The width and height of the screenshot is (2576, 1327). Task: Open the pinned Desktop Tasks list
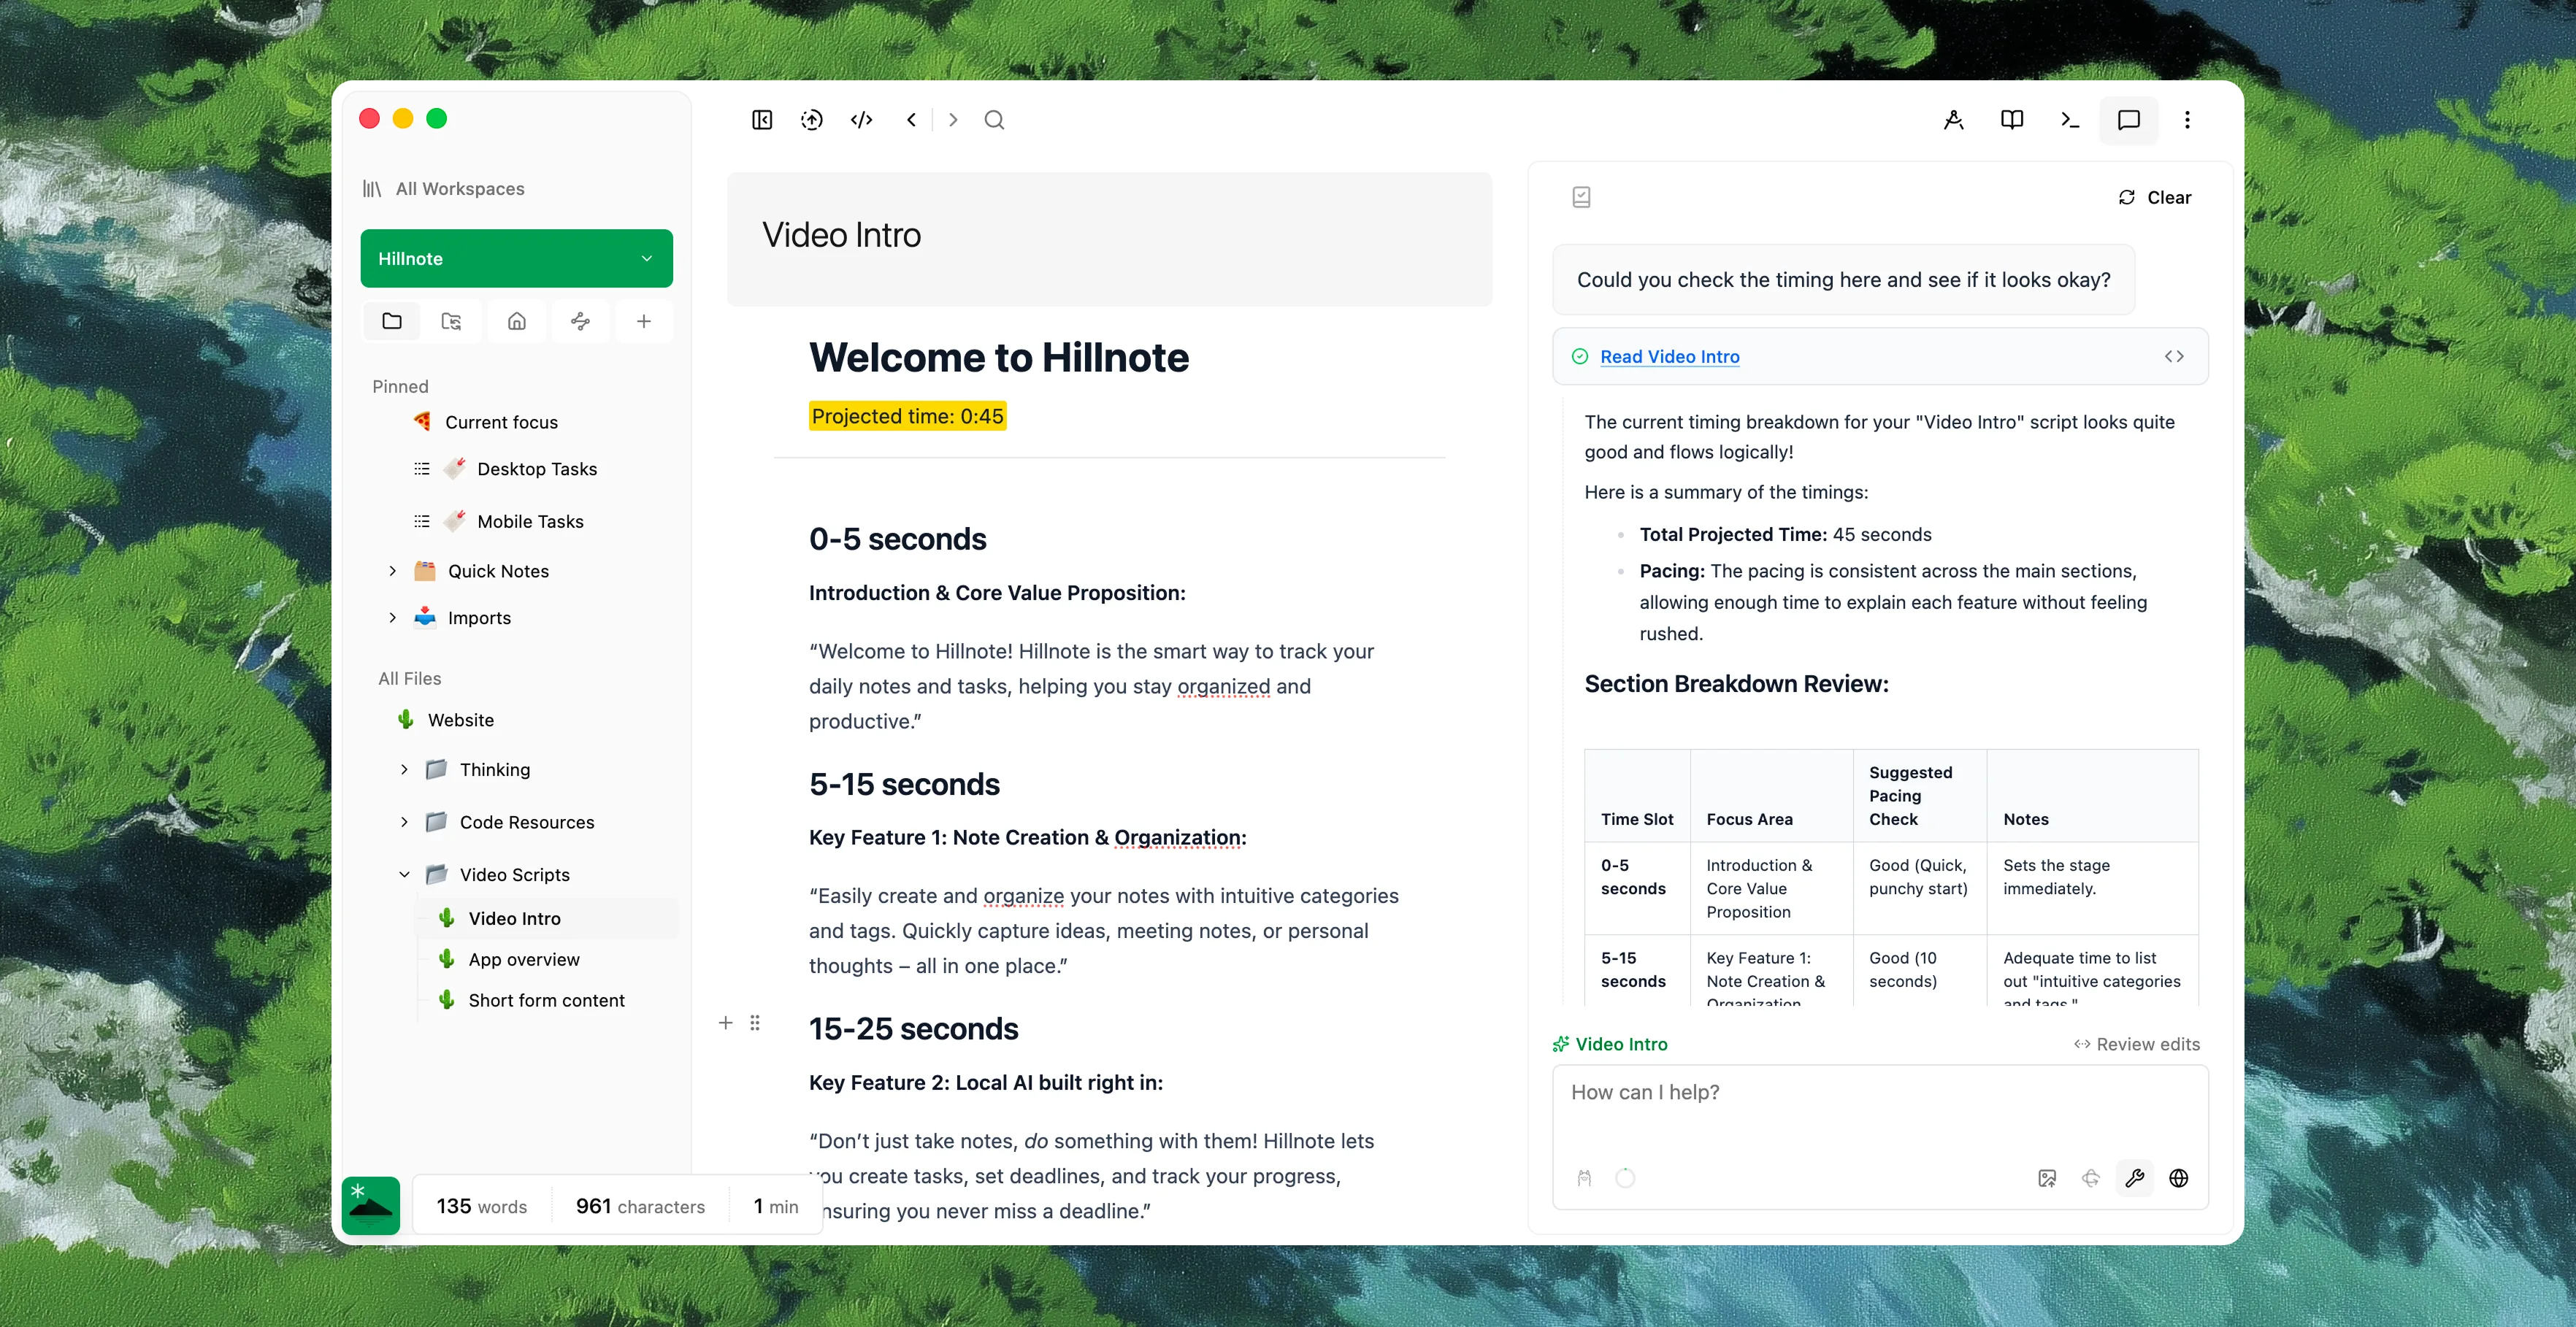coord(537,469)
